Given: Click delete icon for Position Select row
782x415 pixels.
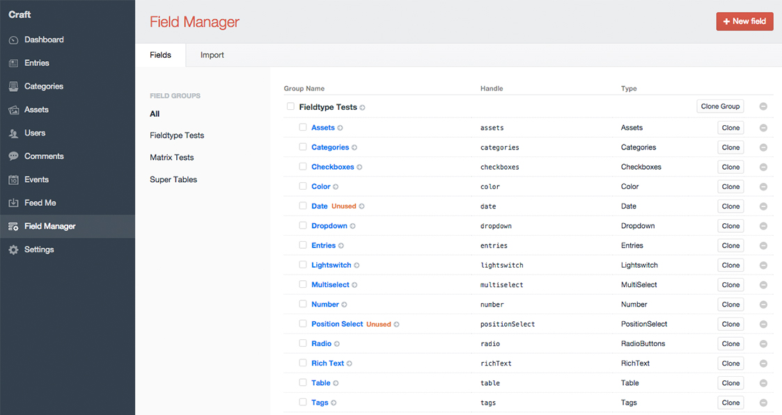Looking at the screenshot, I should pyautogui.click(x=763, y=325).
